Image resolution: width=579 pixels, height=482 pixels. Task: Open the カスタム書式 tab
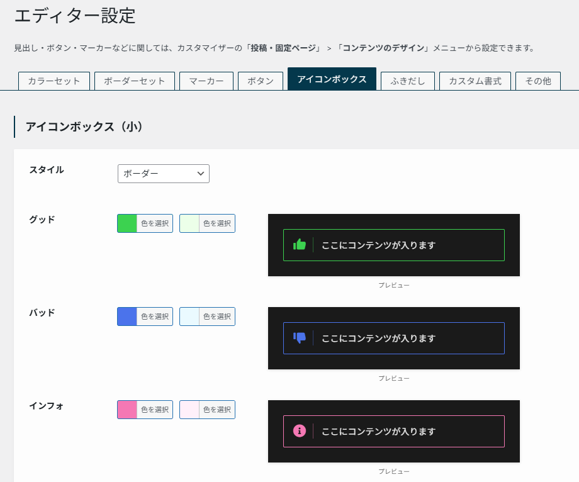[475, 81]
